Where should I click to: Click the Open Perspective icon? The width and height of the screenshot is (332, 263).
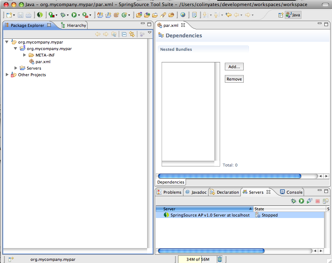pyautogui.click(x=281, y=15)
